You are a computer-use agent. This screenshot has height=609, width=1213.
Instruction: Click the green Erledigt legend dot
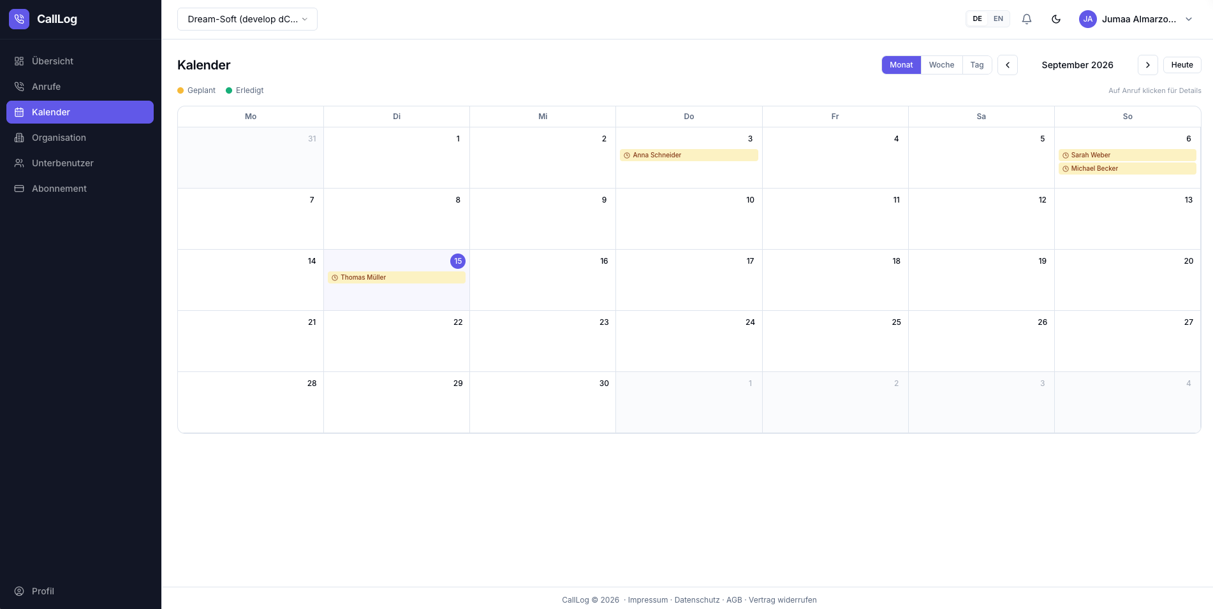pos(229,90)
